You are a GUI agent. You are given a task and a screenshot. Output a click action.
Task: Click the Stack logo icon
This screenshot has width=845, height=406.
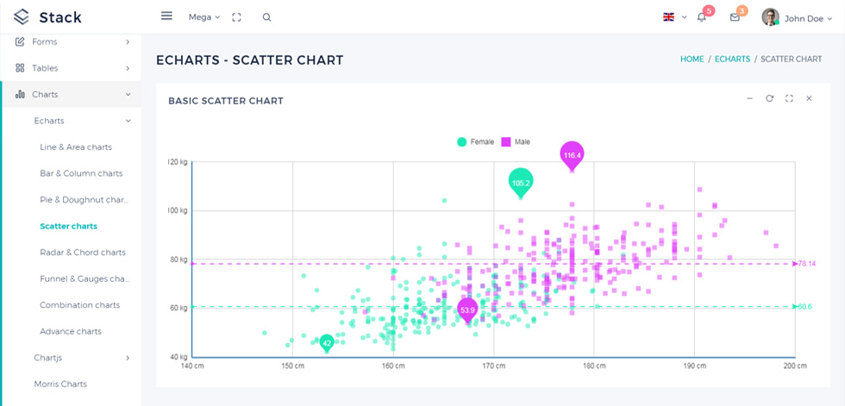[21, 17]
